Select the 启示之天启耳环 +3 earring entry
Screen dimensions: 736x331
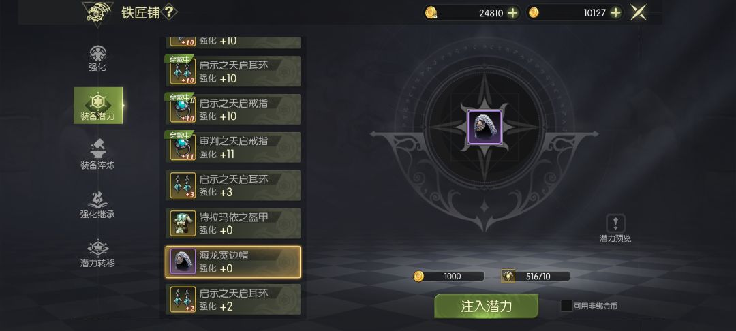pos(233,185)
